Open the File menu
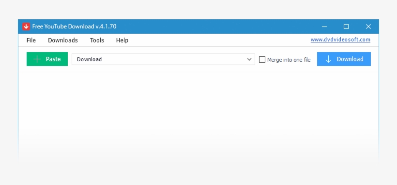The image size is (397, 185). tap(31, 40)
